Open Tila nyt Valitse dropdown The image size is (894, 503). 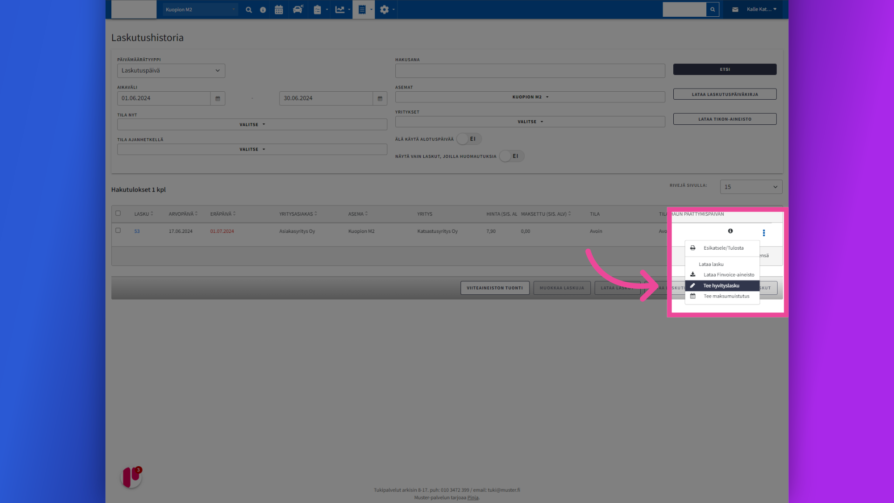pos(252,124)
